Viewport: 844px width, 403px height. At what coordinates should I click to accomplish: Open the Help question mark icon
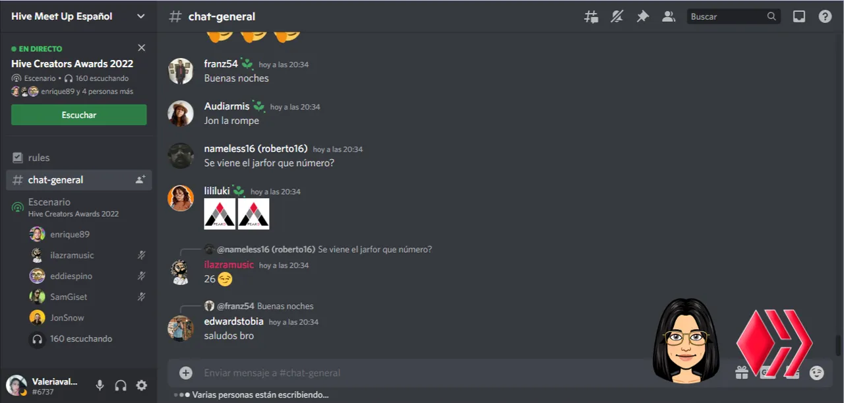click(825, 16)
